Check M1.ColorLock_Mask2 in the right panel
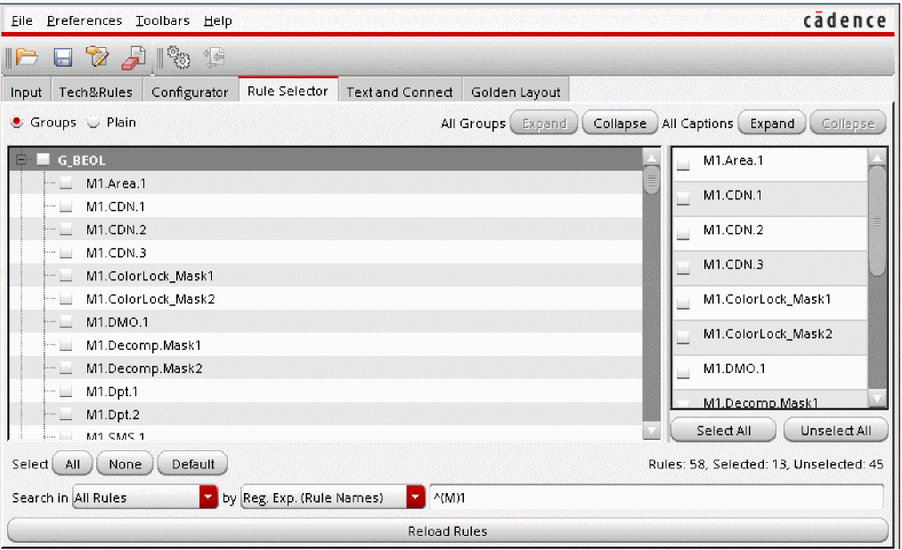Image resolution: width=902 pixels, height=550 pixels. [x=683, y=338]
